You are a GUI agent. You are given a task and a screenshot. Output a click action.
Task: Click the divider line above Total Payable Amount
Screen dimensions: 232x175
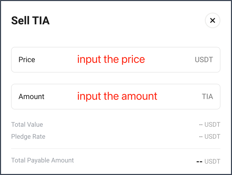pyautogui.click(x=116, y=149)
